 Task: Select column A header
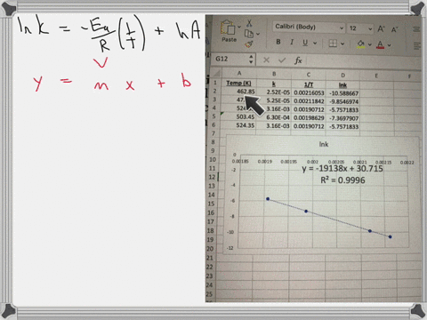click(239, 73)
